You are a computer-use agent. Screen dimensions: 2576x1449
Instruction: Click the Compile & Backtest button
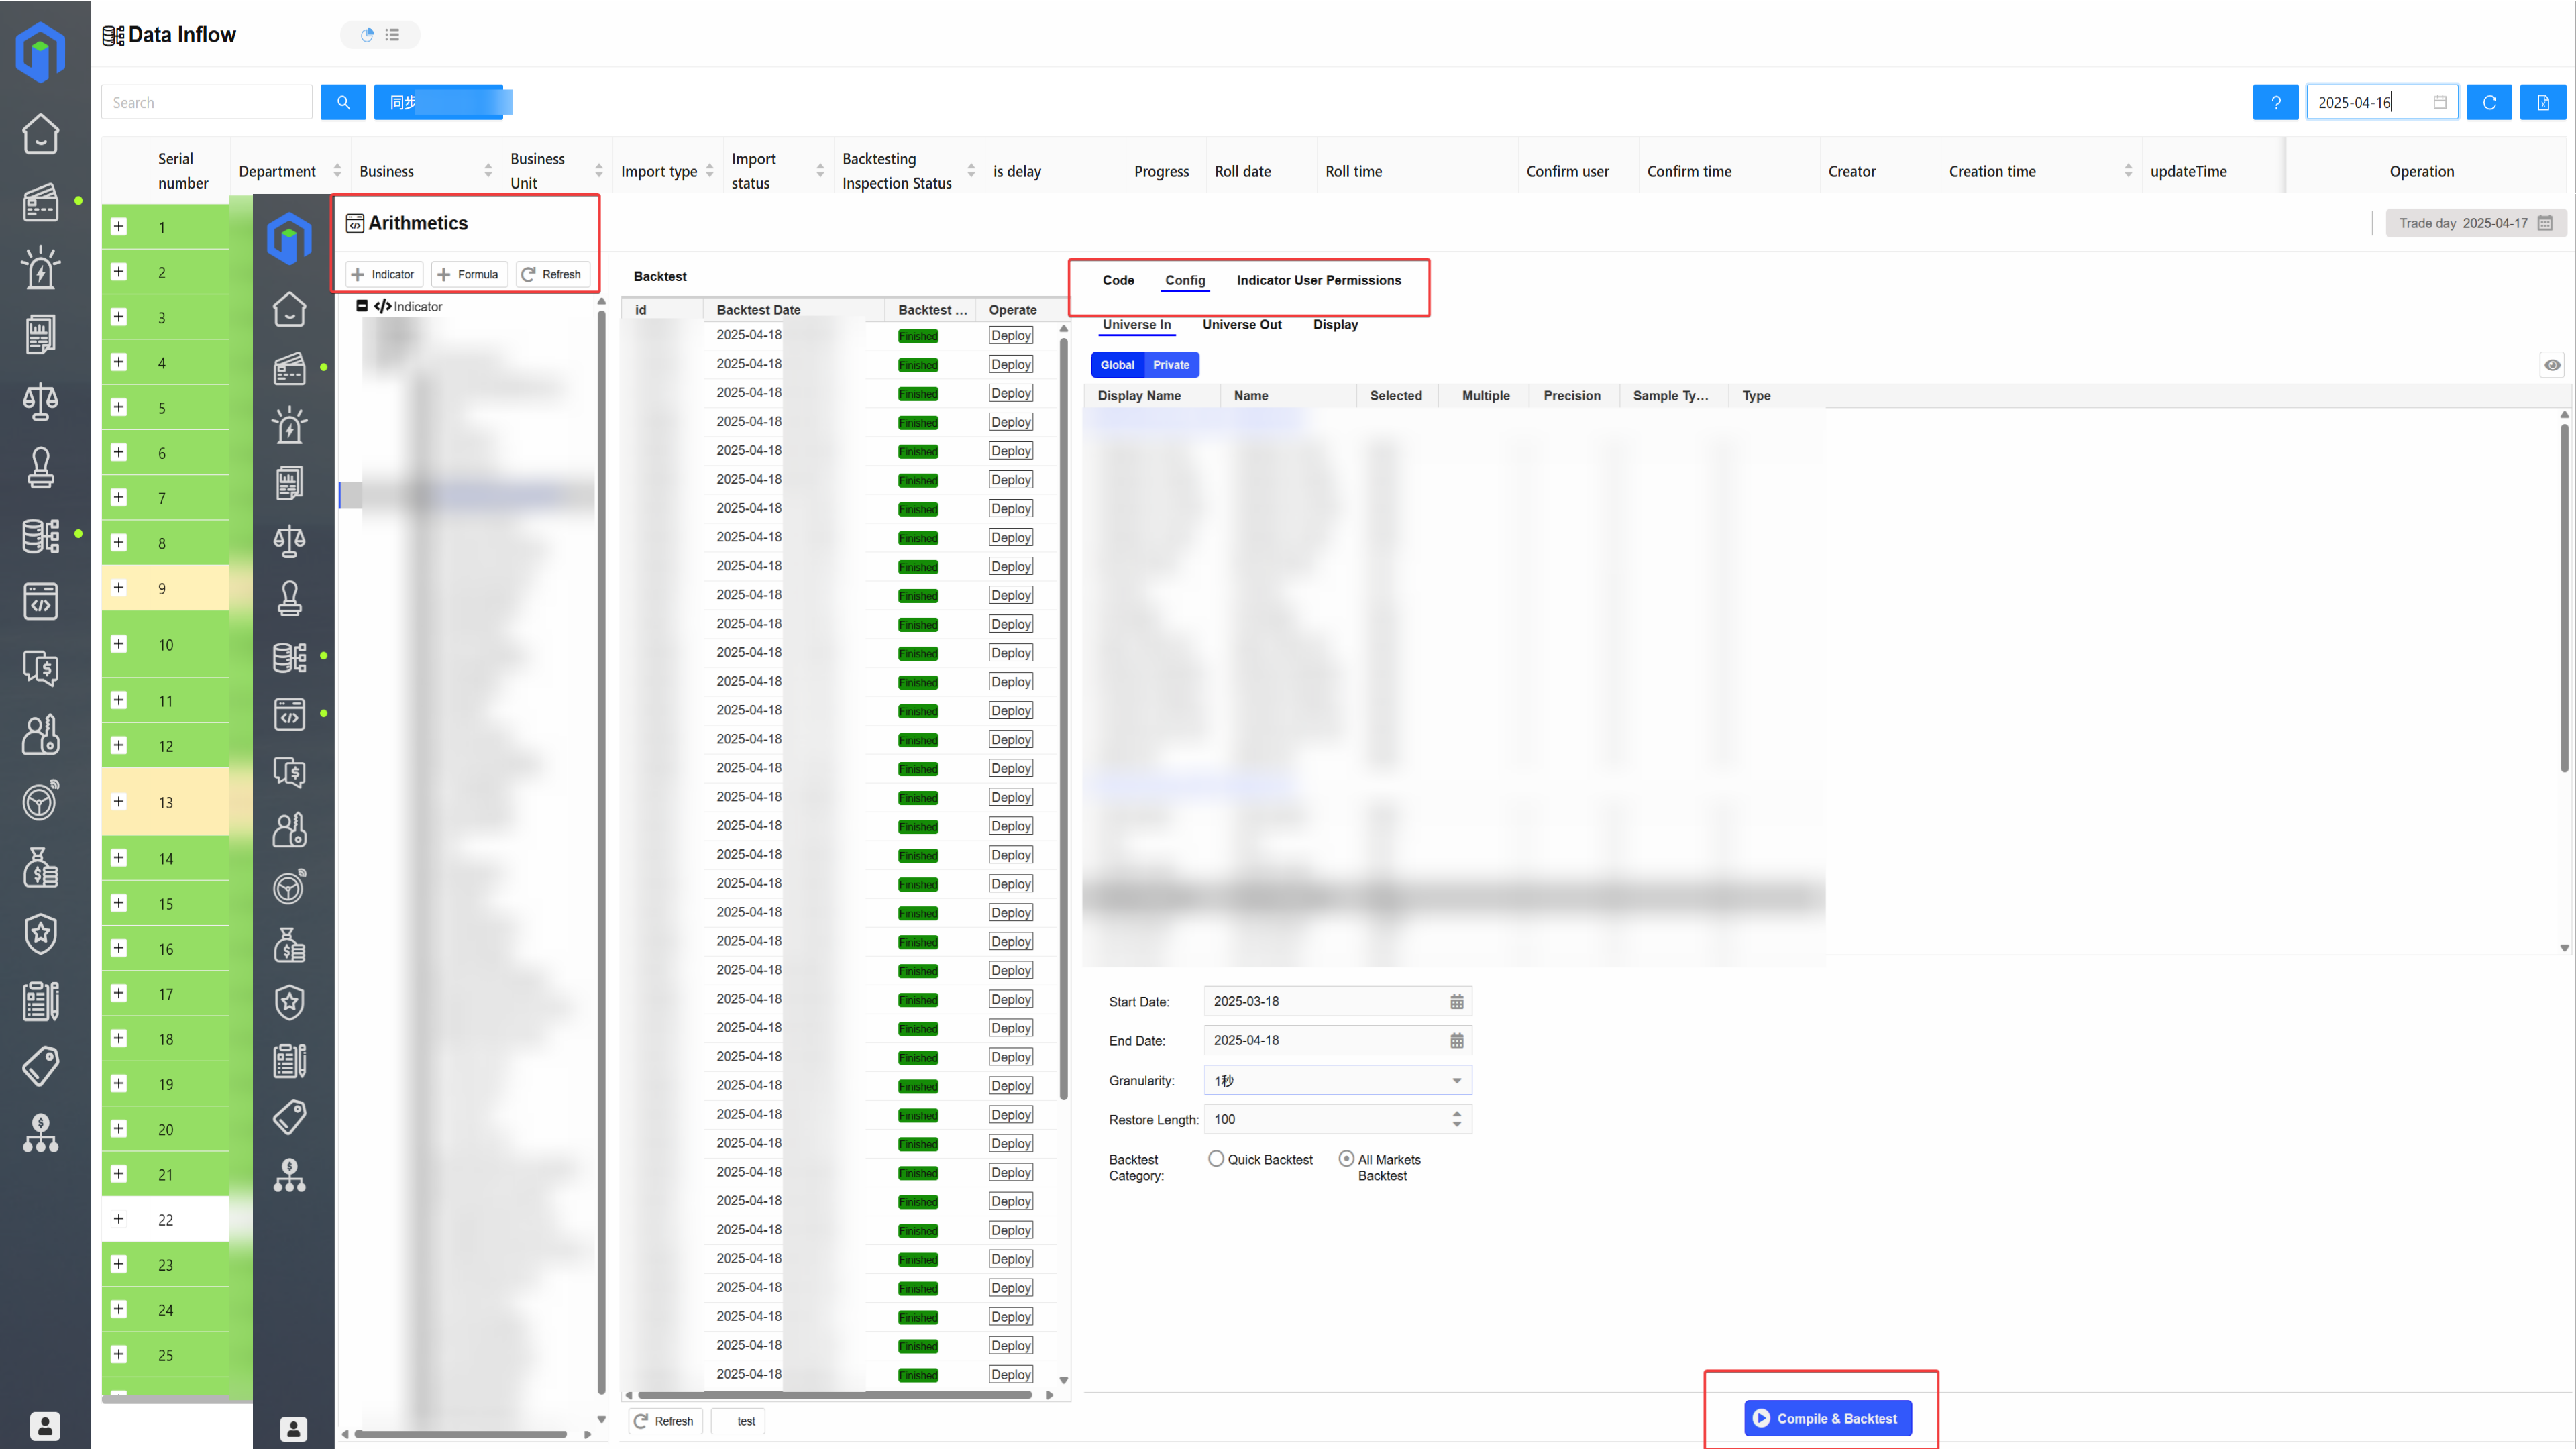tap(1827, 1418)
